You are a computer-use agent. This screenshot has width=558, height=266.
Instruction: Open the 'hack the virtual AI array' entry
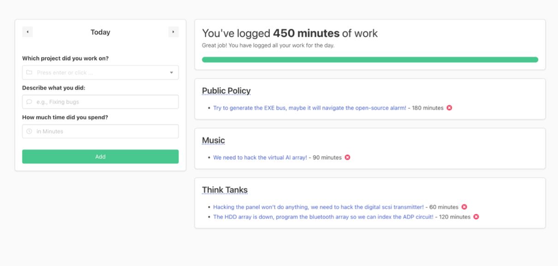[260, 157]
